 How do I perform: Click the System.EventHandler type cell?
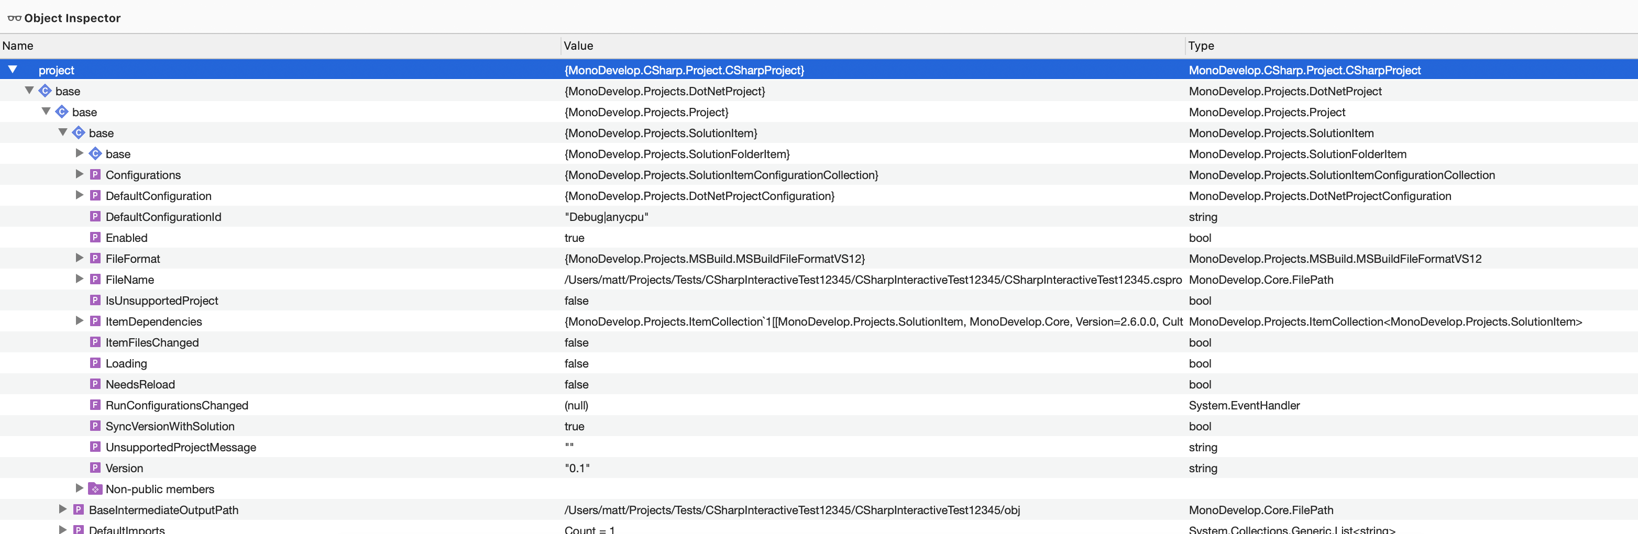1244,406
